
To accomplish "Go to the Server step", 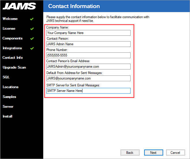I will 8,107.
